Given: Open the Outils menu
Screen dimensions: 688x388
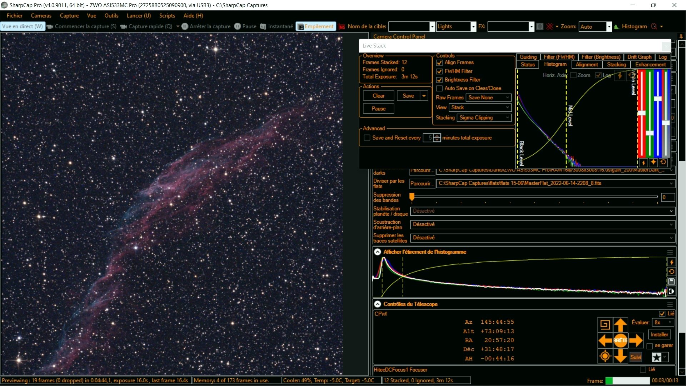Looking at the screenshot, I should (112, 16).
